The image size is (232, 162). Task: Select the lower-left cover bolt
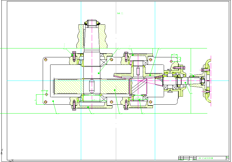(x=74, y=105)
